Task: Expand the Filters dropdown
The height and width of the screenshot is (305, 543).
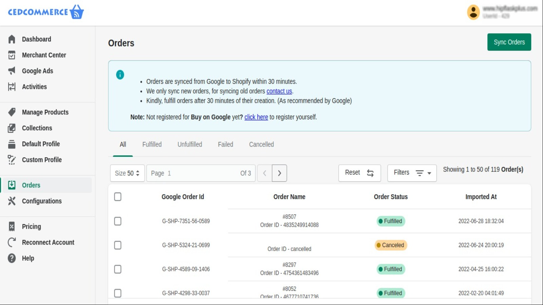Action: pyautogui.click(x=412, y=173)
